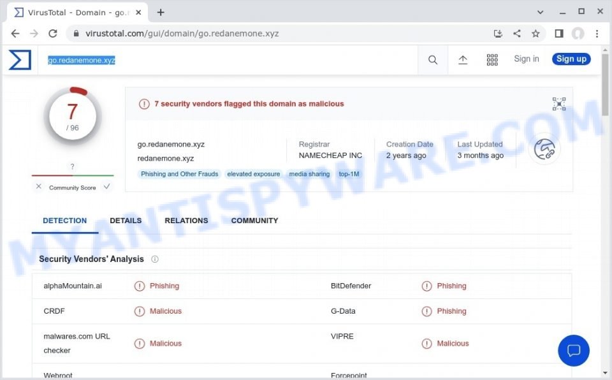Click the 7 / 96 detection score gauge
The height and width of the screenshot is (380, 612).
click(73, 117)
